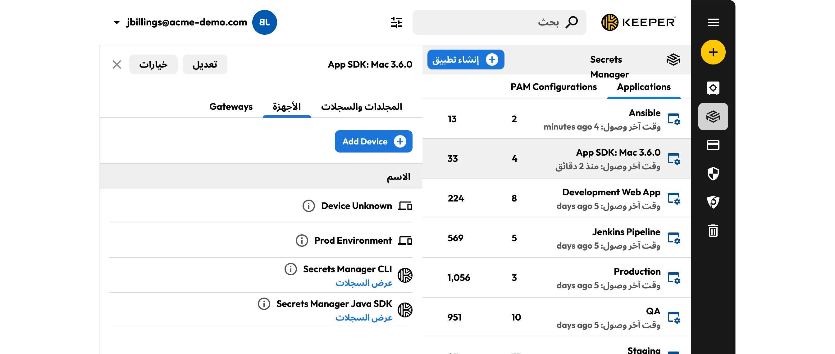Viewport: 835px width, 354px height.
Task: Open the trash bin sidebar icon
Action: pos(713,231)
